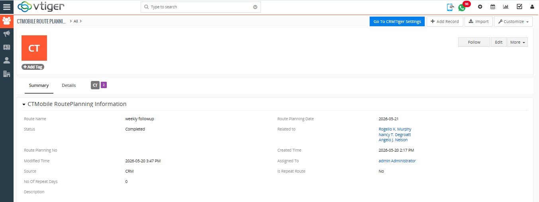Open the organizations building sidebar icon
This screenshot has width=539, height=202.
click(x=6, y=74)
